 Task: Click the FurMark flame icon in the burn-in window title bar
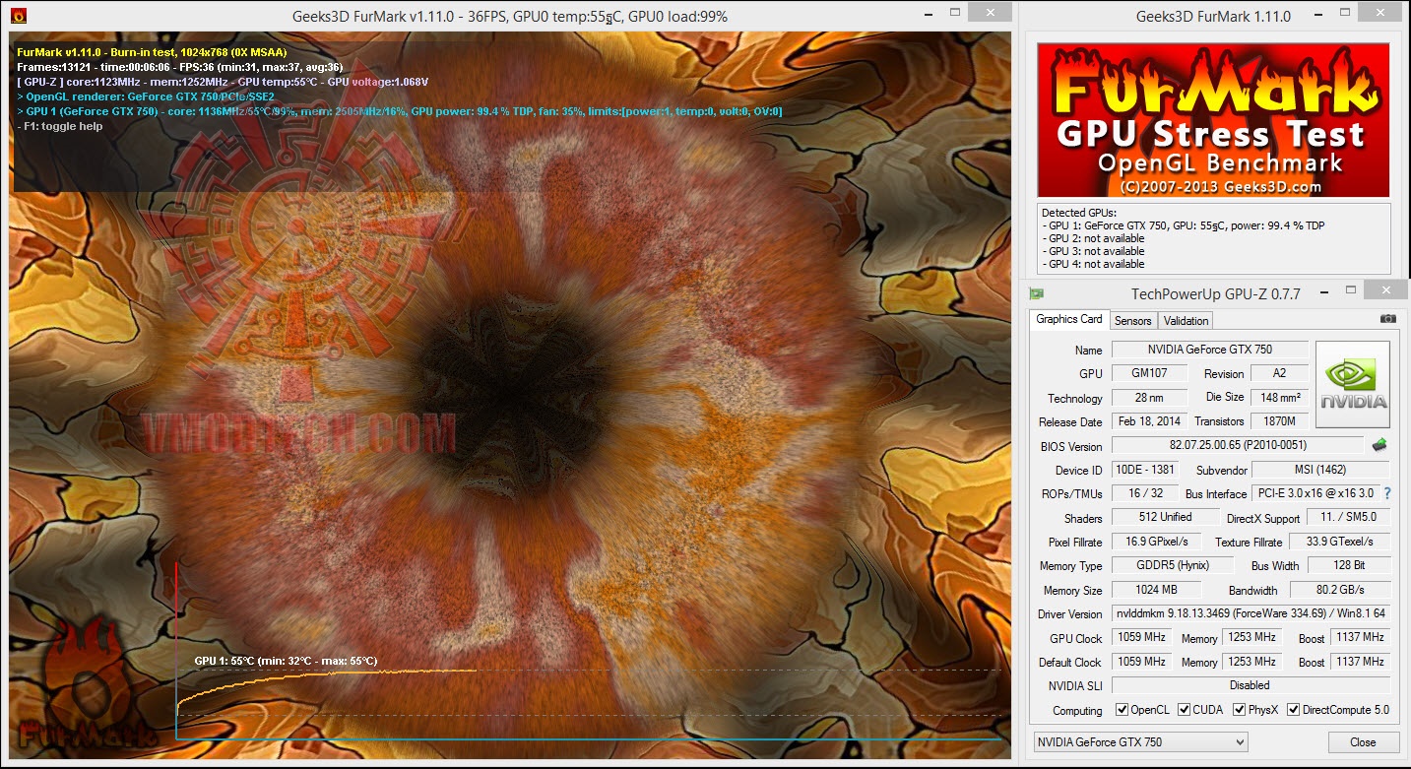(17, 16)
